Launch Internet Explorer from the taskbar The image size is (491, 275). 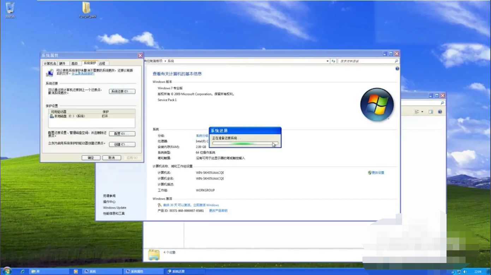[x=23, y=271]
